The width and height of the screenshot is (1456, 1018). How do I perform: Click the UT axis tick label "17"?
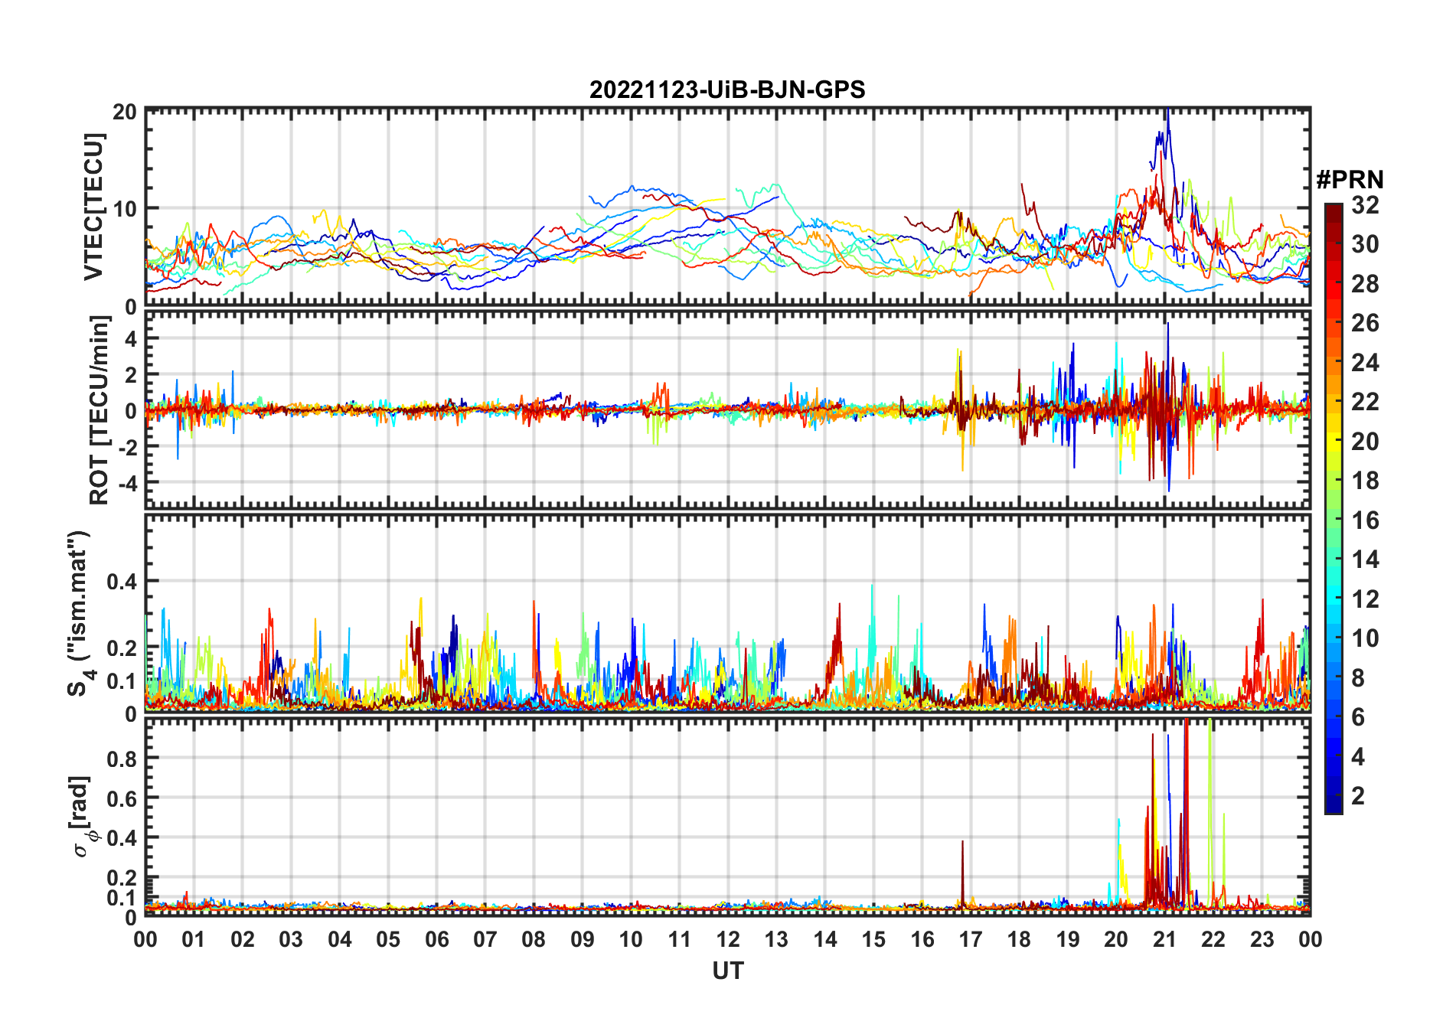pyautogui.click(x=971, y=940)
